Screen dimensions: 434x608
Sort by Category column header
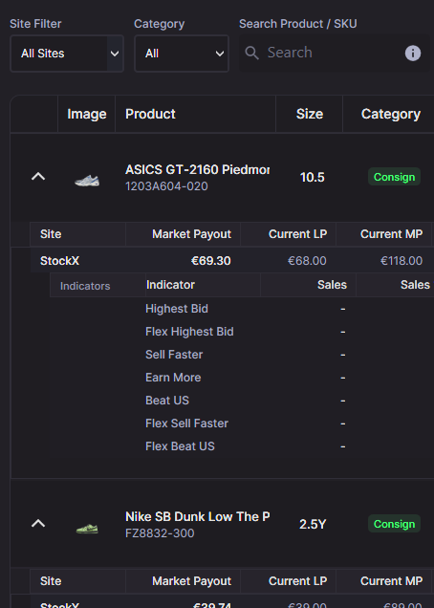[391, 114]
